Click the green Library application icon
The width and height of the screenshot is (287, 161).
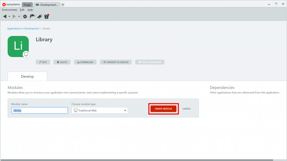tap(18, 46)
